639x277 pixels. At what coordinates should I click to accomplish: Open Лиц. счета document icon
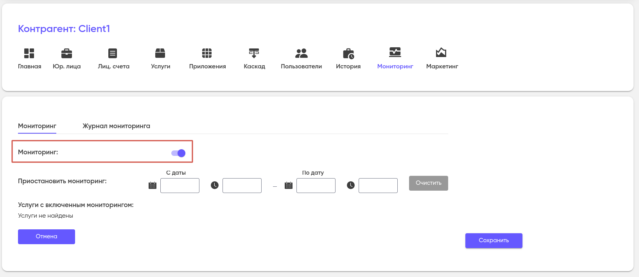113,53
